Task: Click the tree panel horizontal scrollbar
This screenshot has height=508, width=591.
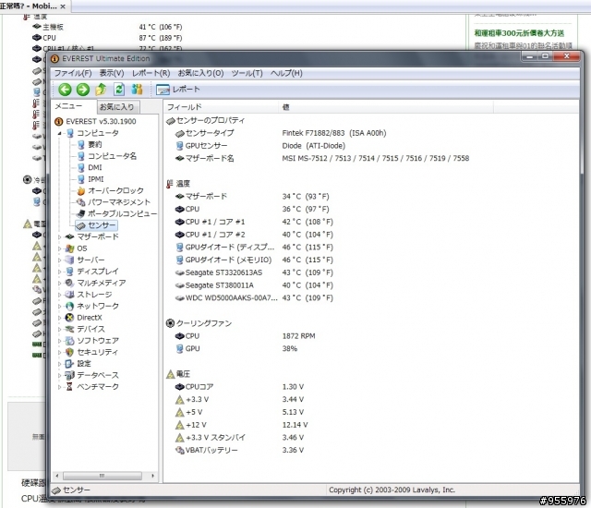Action: point(103,476)
